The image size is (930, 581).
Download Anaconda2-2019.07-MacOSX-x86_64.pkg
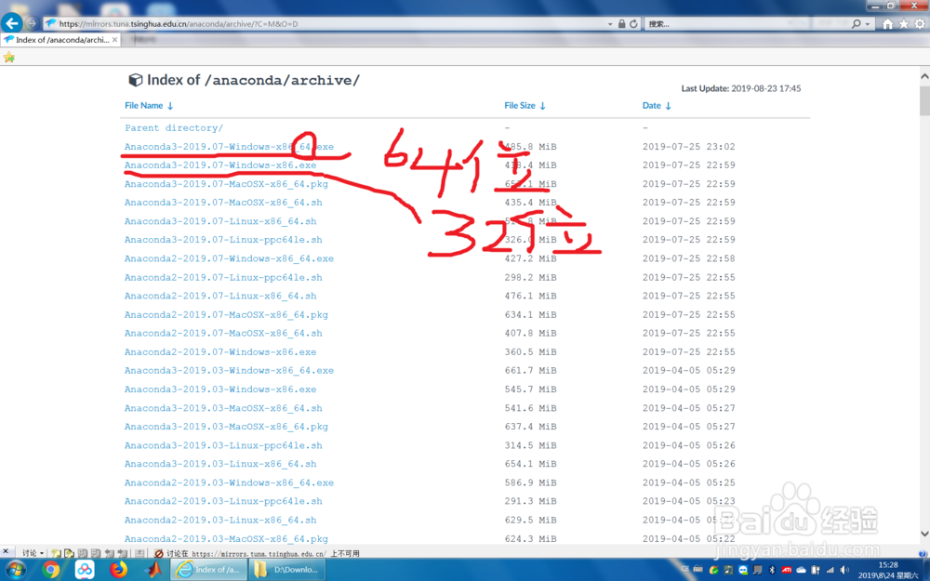pos(226,315)
